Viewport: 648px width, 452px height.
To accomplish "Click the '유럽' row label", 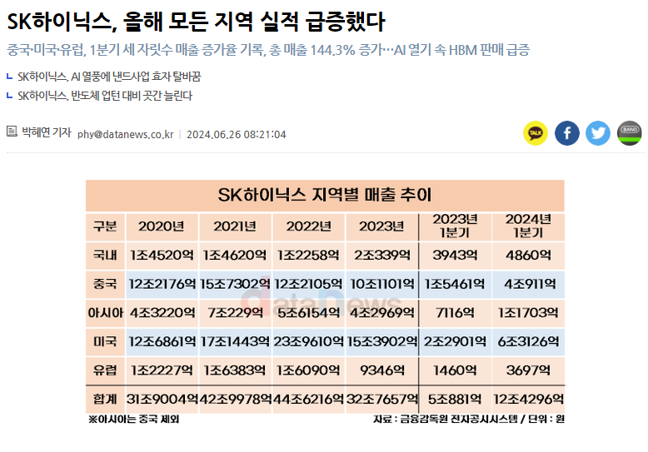I will pos(105,370).
